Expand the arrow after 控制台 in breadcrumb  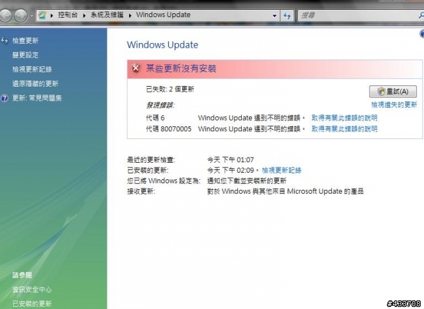click(x=84, y=15)
